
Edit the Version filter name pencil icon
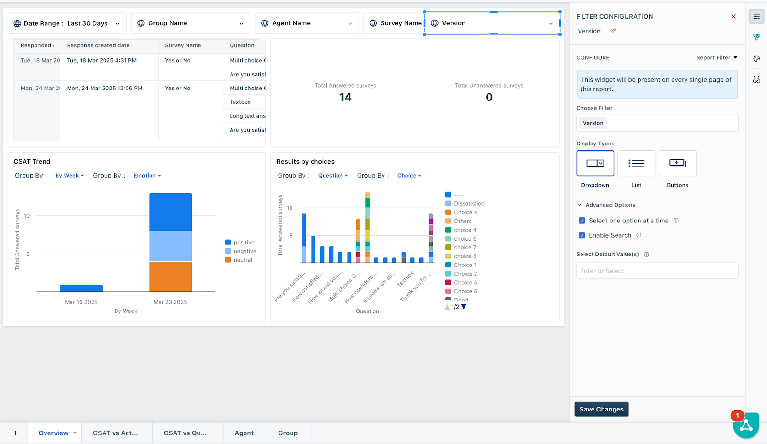(x=613, y=31)
